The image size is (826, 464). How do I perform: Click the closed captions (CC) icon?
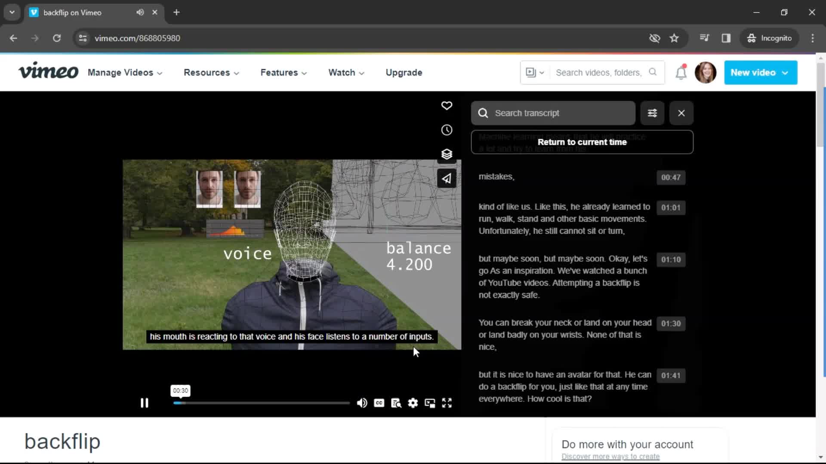(379, 403)
